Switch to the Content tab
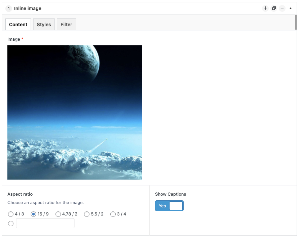The width and height of the screenshot is (300, 238). click(x=18, y=25)
